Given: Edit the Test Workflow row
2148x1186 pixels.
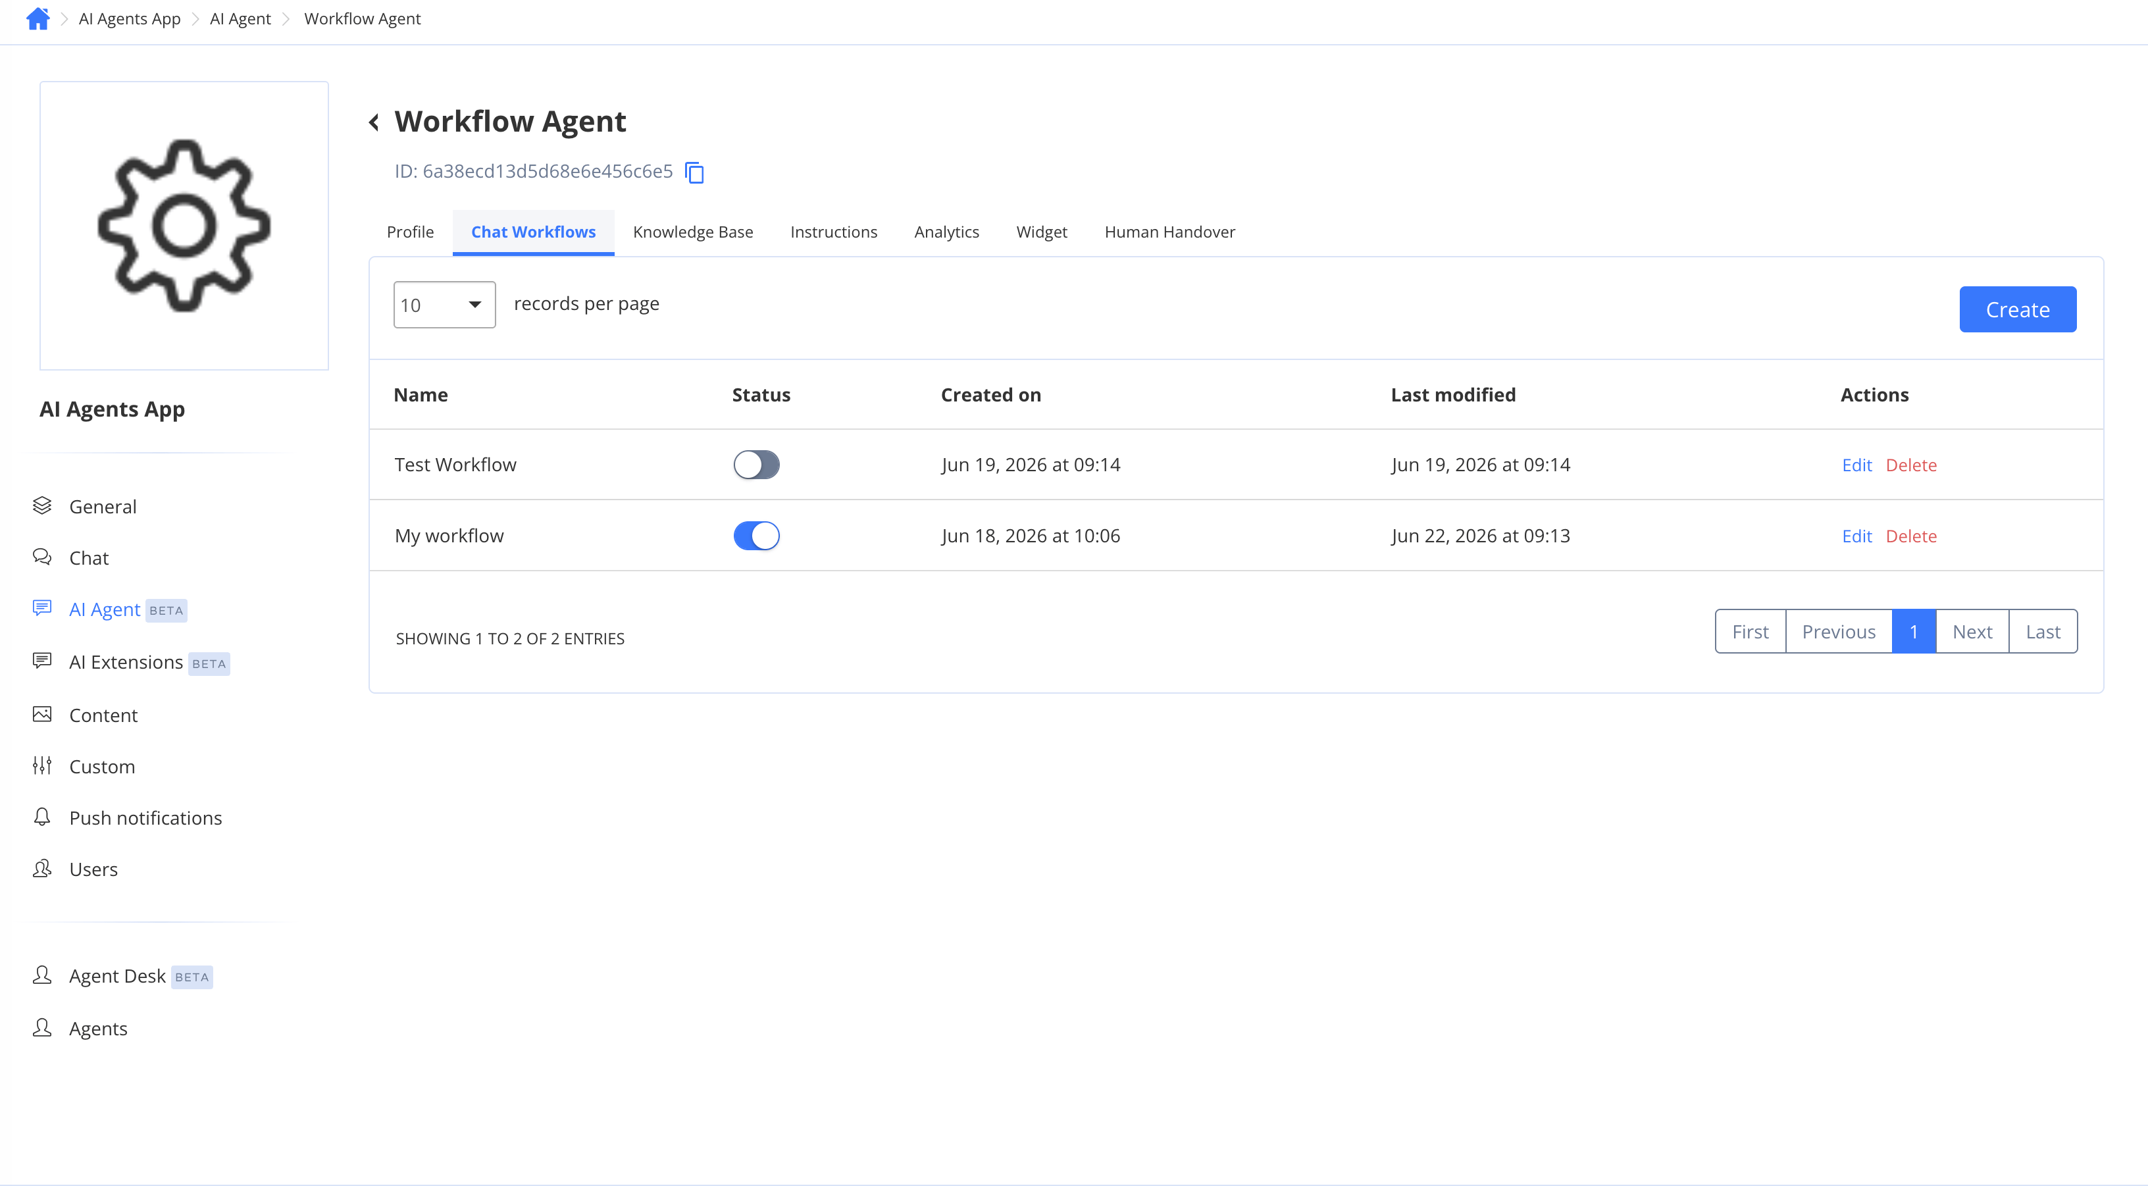Looking at the screenshot, I should pos(1857,465).
